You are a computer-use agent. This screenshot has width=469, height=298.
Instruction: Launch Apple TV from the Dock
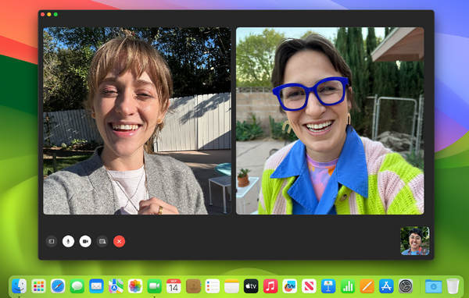click(x=251, y=286)
